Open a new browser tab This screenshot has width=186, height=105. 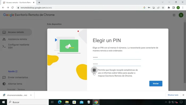[x=39, y=2]
